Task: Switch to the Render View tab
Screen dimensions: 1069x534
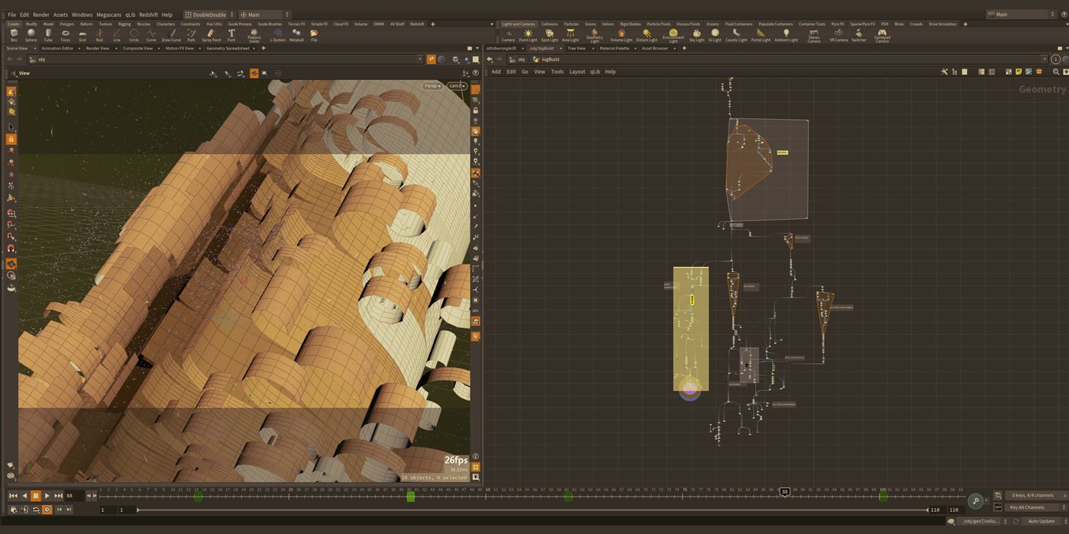Action: point(97,48)
